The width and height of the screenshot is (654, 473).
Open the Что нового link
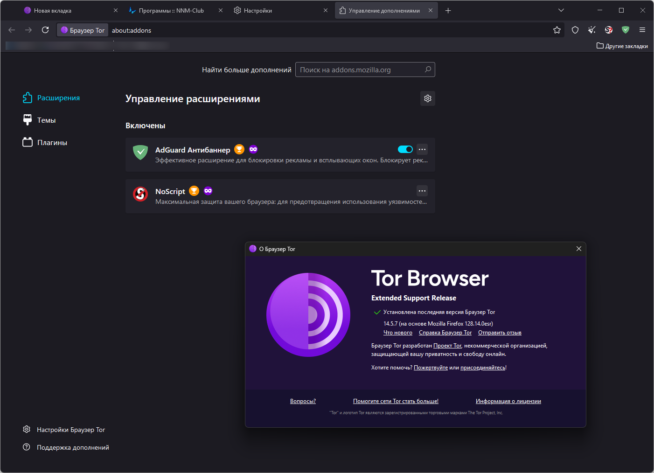point(398,333)
